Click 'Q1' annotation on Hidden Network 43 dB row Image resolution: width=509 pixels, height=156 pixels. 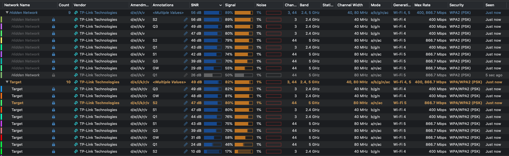coord(155,47)
